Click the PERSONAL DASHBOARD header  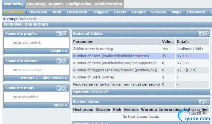26,24
